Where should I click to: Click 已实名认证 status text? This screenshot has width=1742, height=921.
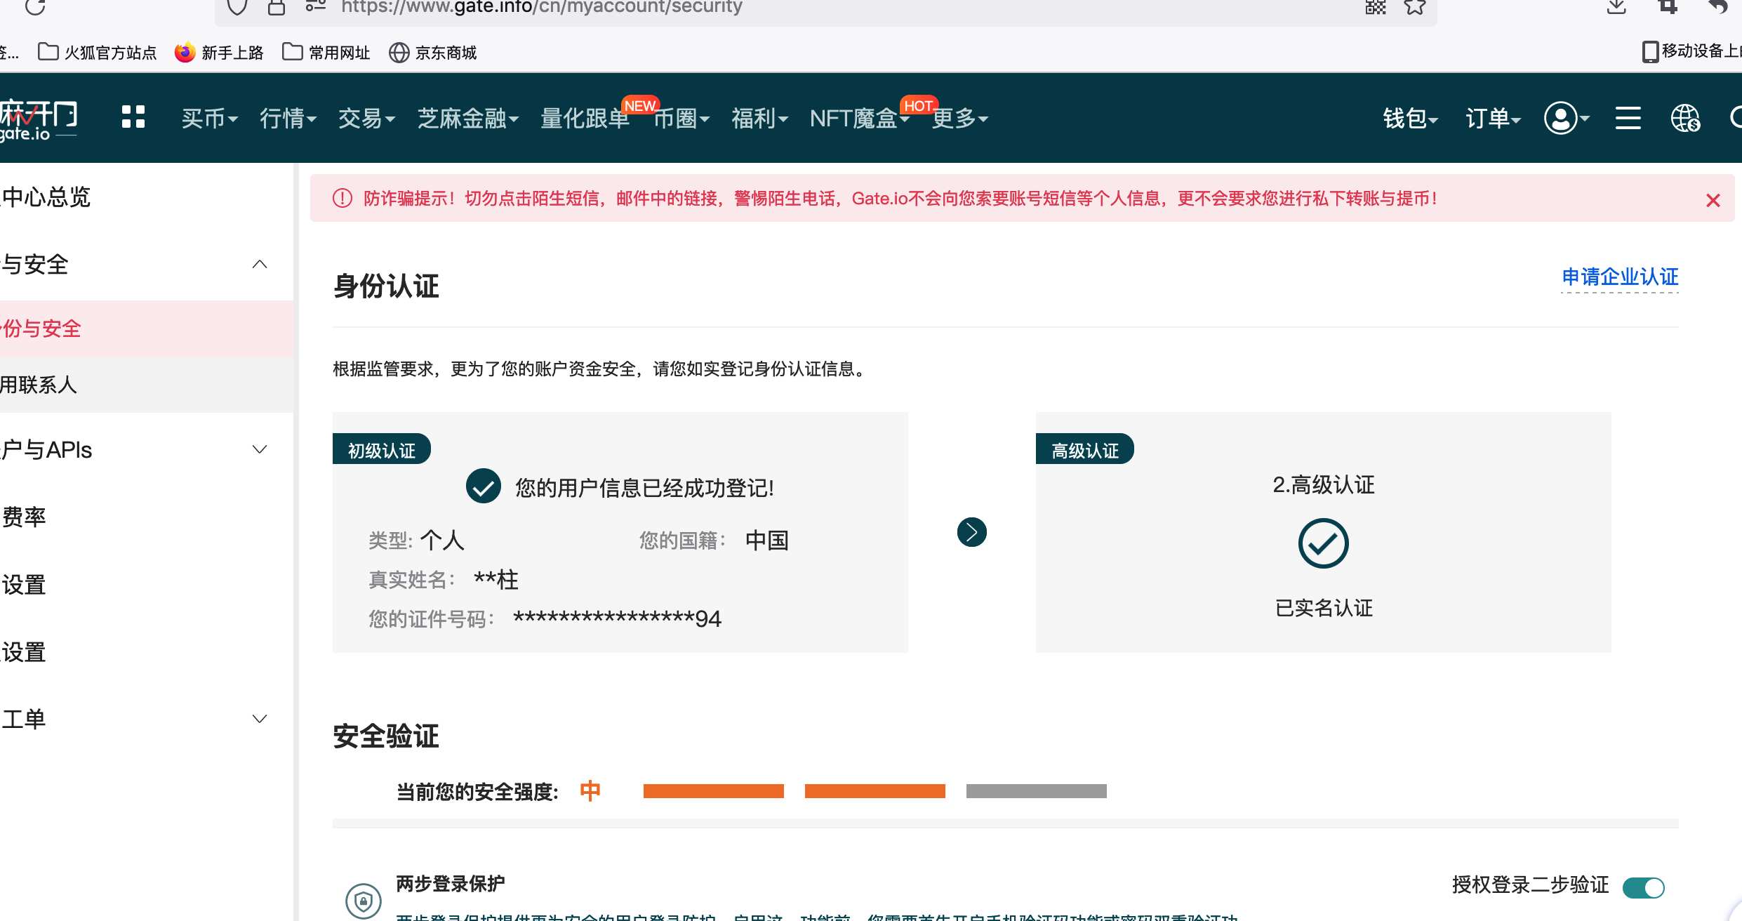(x=1324, y=608)
